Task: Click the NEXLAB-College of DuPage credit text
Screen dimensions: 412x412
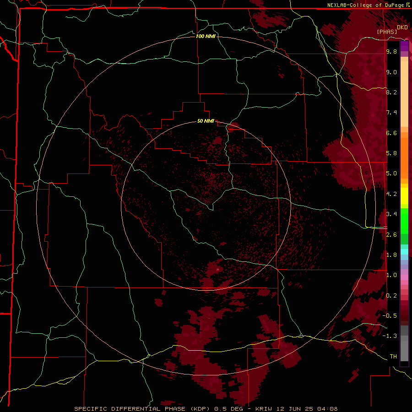Action: click(x=365, y=5)
